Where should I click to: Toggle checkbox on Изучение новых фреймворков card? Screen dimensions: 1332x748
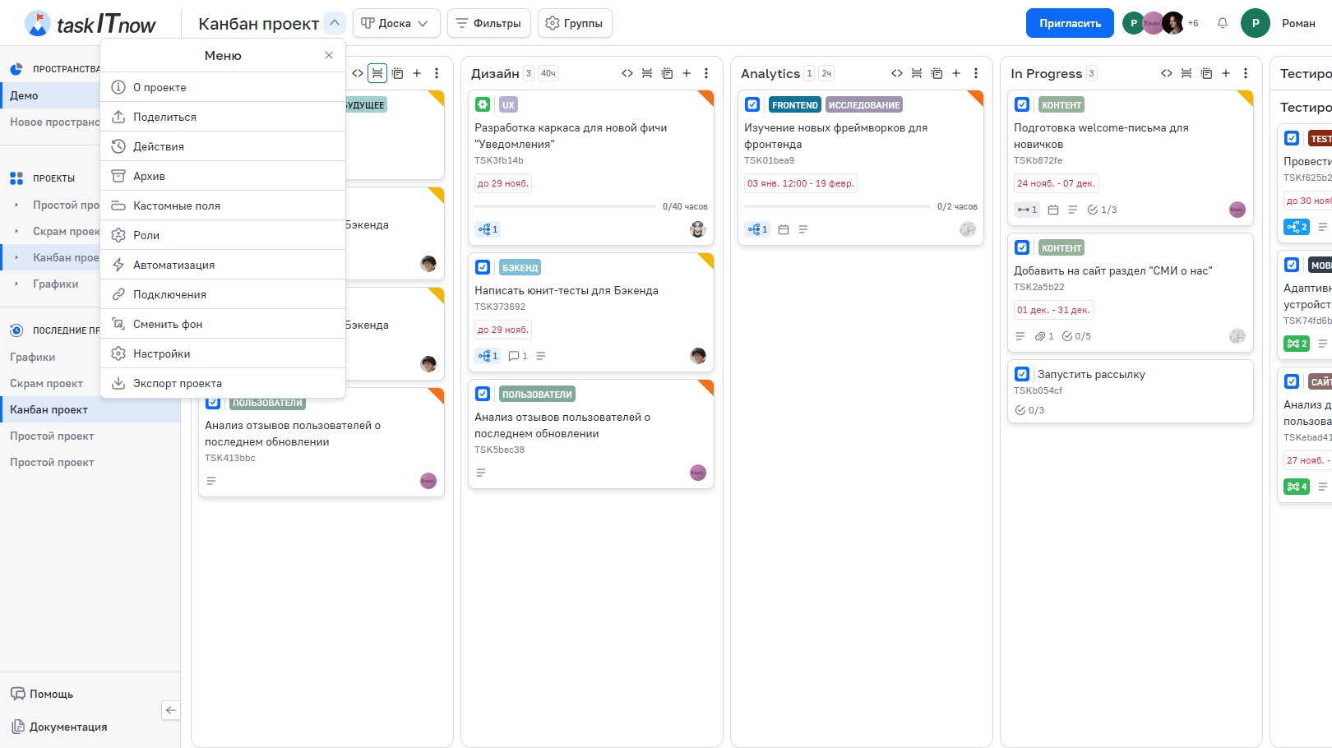point(752,104)
